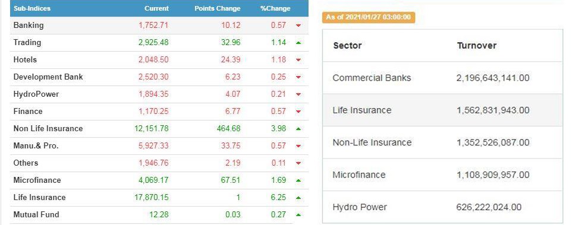Click the green up arrow beside Trading
582x225 pixels.
pyautogui.click(x=298, y=43)
